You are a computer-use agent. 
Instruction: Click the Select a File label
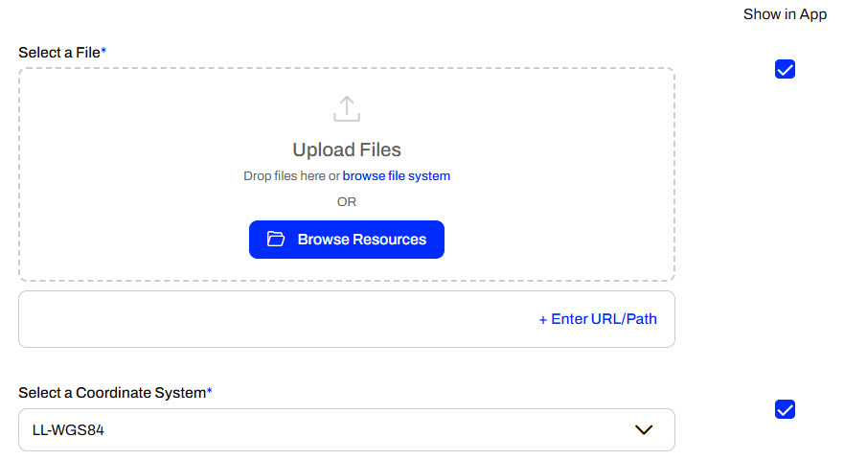58,52
